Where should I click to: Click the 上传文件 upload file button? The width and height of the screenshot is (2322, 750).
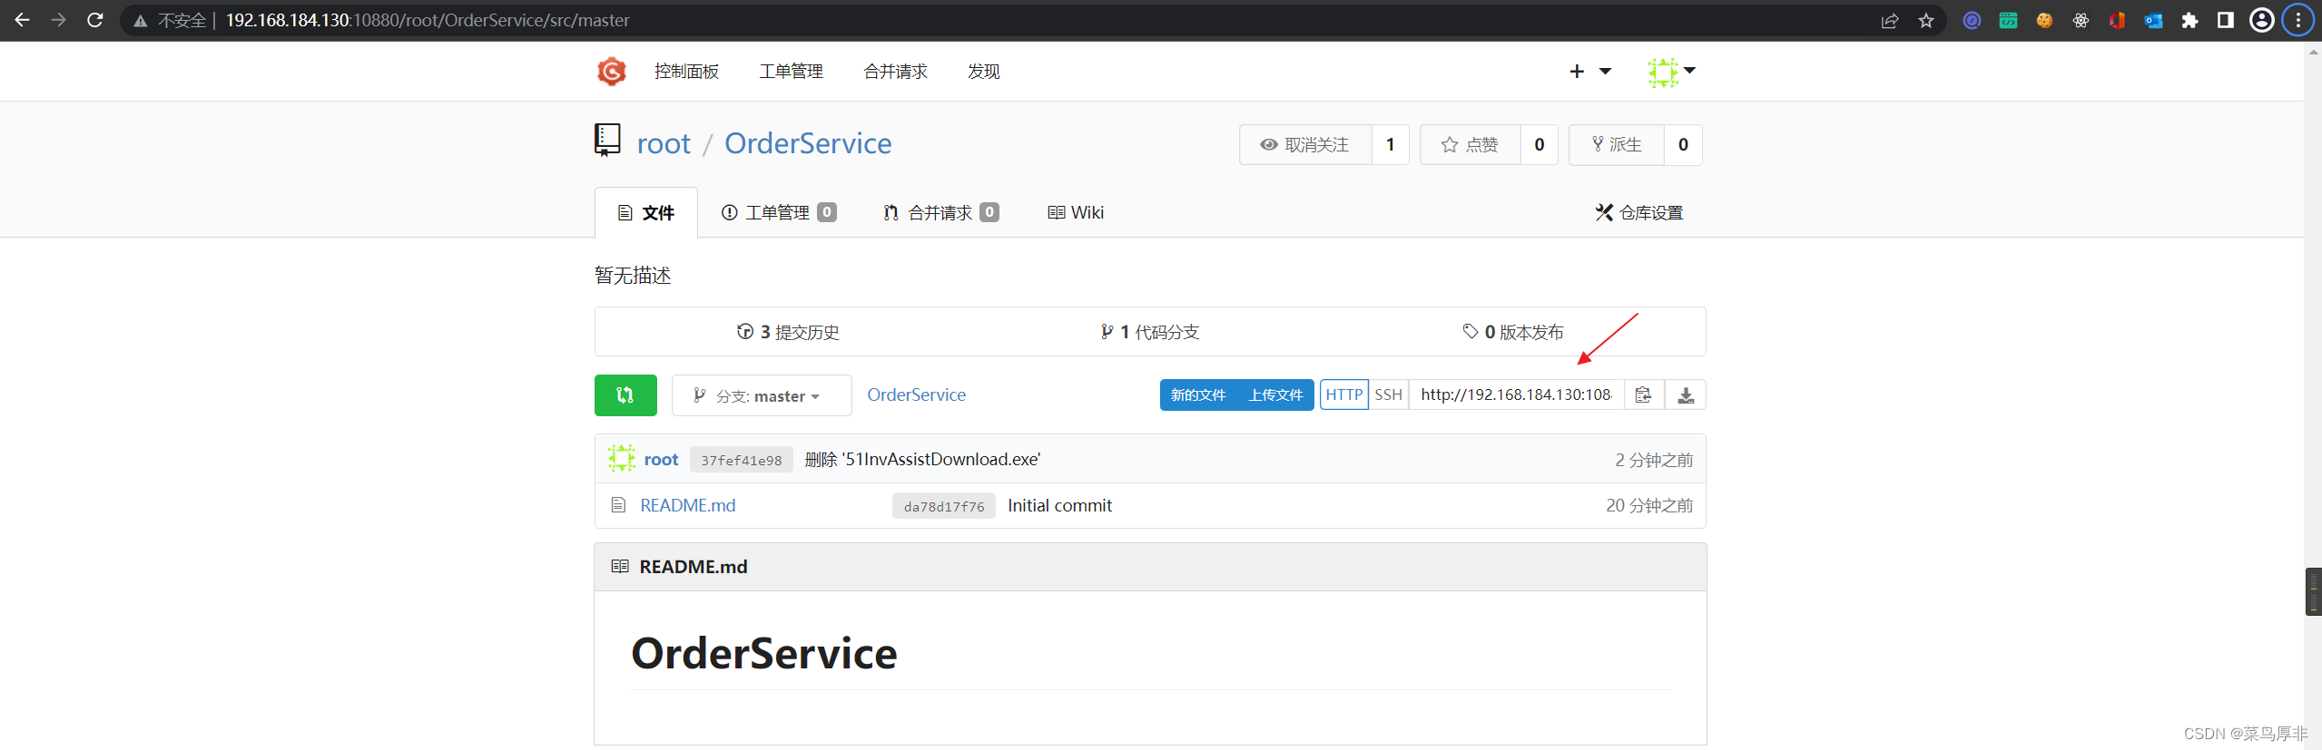(1275, 394)
